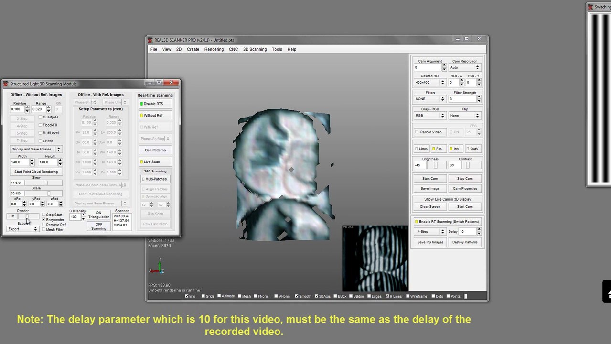Viewport: 611px width, 344px height.
Task: Open the 3D Scanning menu
Action: click(255, 49)
